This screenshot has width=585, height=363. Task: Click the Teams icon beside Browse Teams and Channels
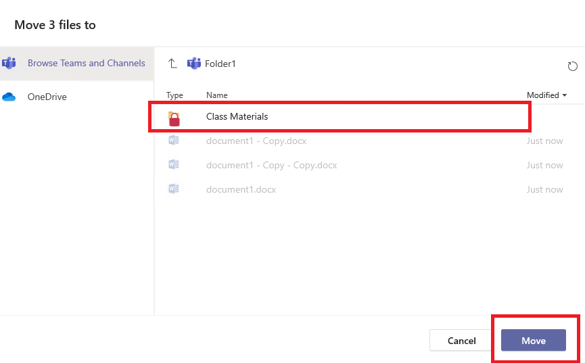pos(9,63)
